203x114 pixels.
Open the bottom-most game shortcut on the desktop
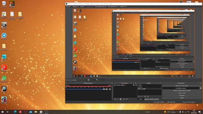coord(4,100)
